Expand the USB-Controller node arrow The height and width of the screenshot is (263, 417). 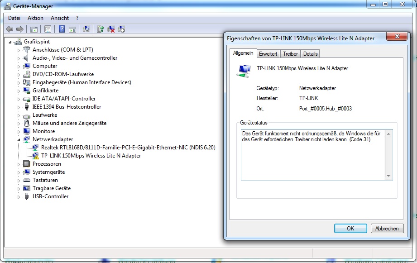pyautogui.click(x=19, y=197)
